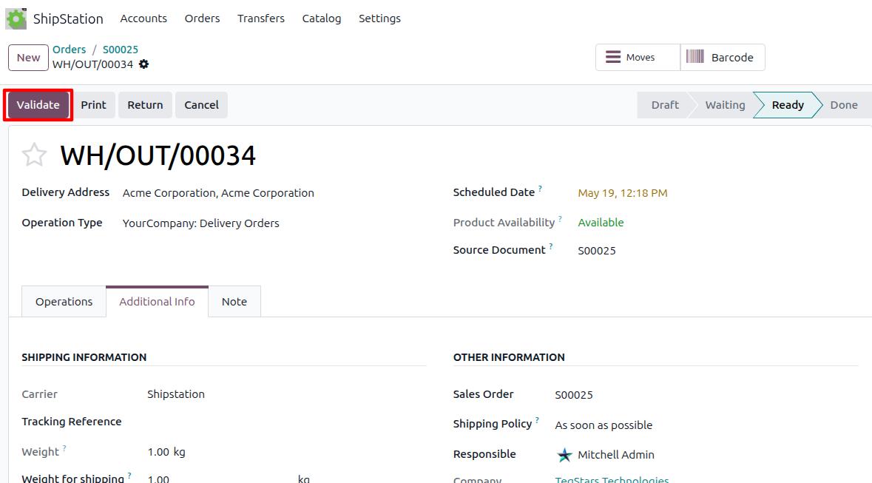Select the Additional Info tab
This screenshot has height=483, width=872.
tap(157, 302)
